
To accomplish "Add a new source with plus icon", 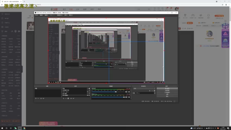I will tap(64, 98).
